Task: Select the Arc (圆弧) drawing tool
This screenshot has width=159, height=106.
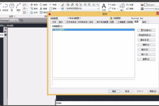Action: point(19,7)
